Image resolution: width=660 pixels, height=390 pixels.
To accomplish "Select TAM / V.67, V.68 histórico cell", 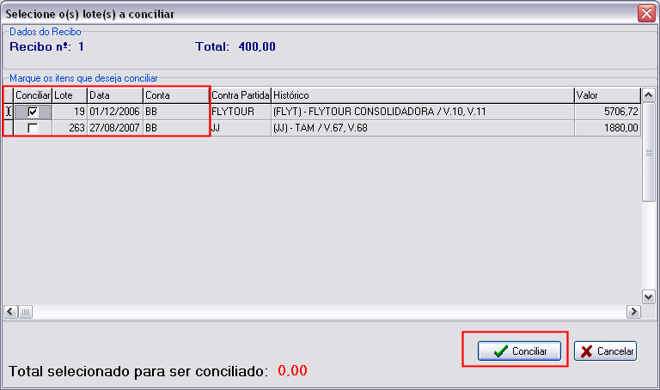I will [423, 128].
